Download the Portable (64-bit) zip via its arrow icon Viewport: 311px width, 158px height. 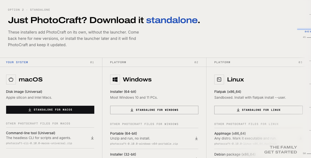point(196,139)
